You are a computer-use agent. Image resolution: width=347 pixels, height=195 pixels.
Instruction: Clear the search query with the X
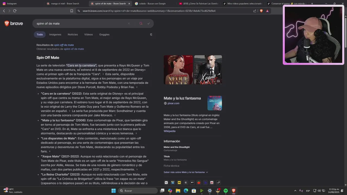[x=129, y=24]
